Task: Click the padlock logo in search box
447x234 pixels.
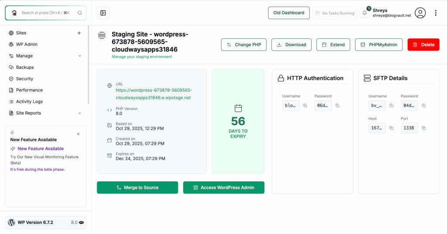Action: (x=14, y=13)
